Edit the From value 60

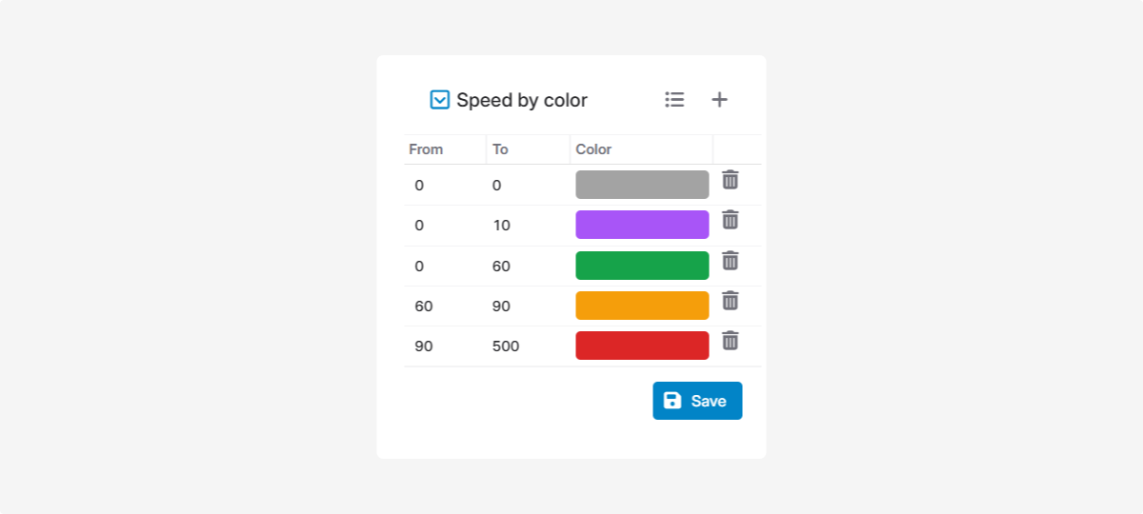tap(424, 306)
